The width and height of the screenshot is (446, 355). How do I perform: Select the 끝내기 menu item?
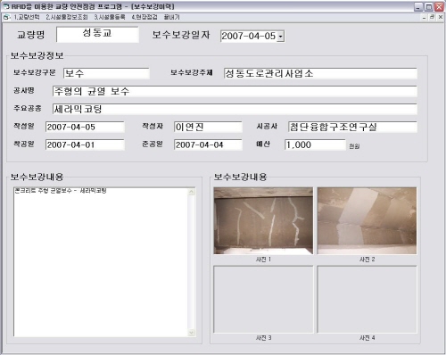(x=171, y=17)
